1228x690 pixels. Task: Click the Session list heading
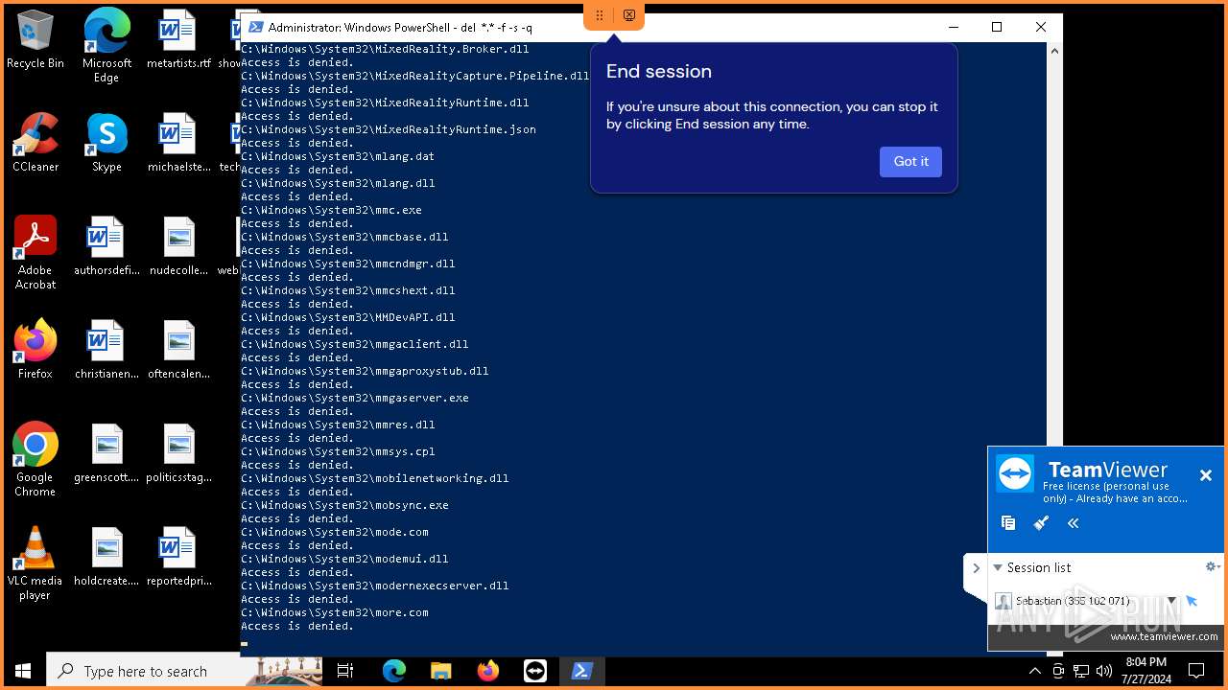[x=1039, y=567]
